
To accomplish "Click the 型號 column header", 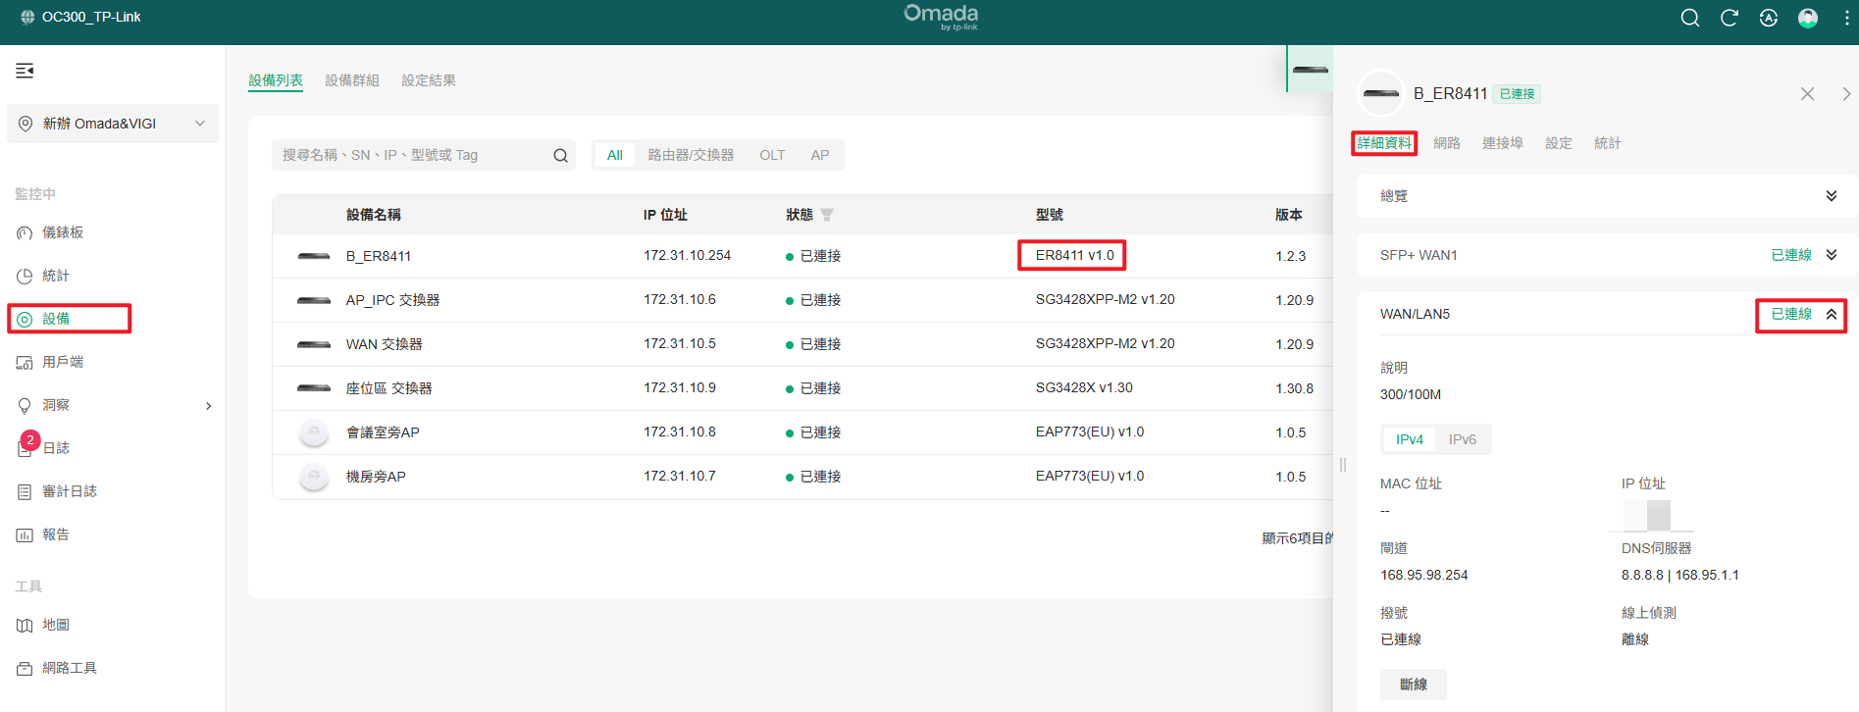I will click(1050, 215).
